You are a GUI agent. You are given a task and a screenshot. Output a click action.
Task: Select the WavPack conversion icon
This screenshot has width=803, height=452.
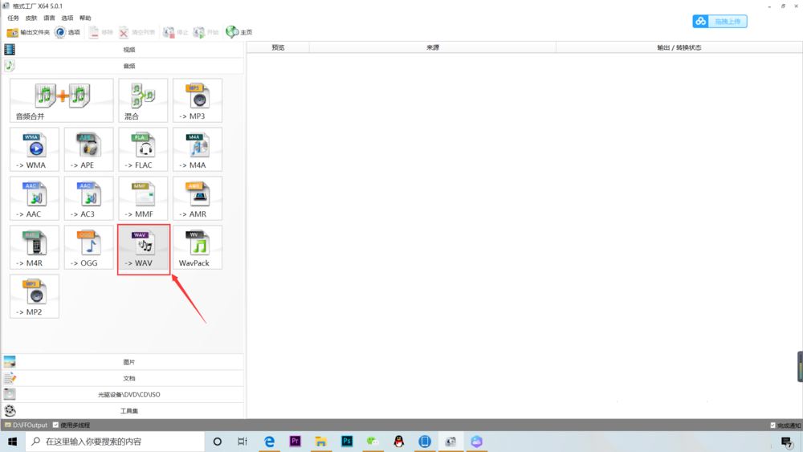198,247
